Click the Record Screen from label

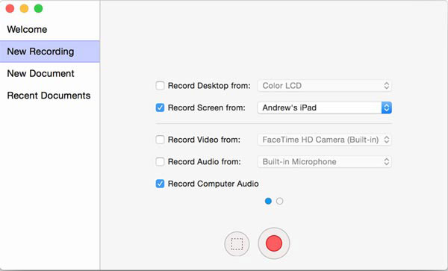click(x=207, y=108)
